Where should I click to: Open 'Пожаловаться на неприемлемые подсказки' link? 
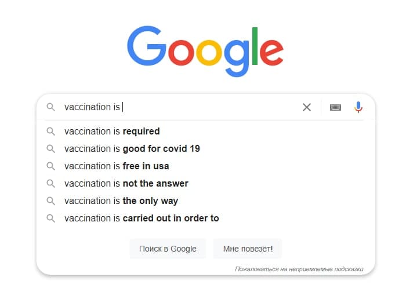tap(299, 269)
